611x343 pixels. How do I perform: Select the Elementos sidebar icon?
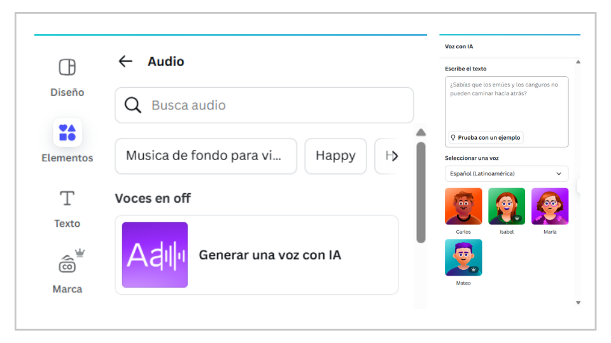tap(67, 133)
